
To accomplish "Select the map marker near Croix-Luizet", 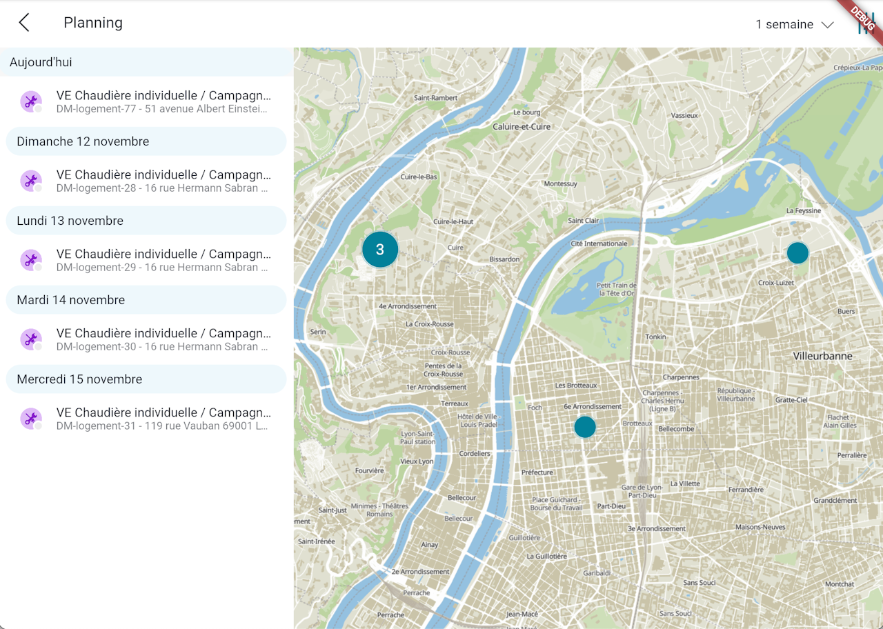I will 797,253.
